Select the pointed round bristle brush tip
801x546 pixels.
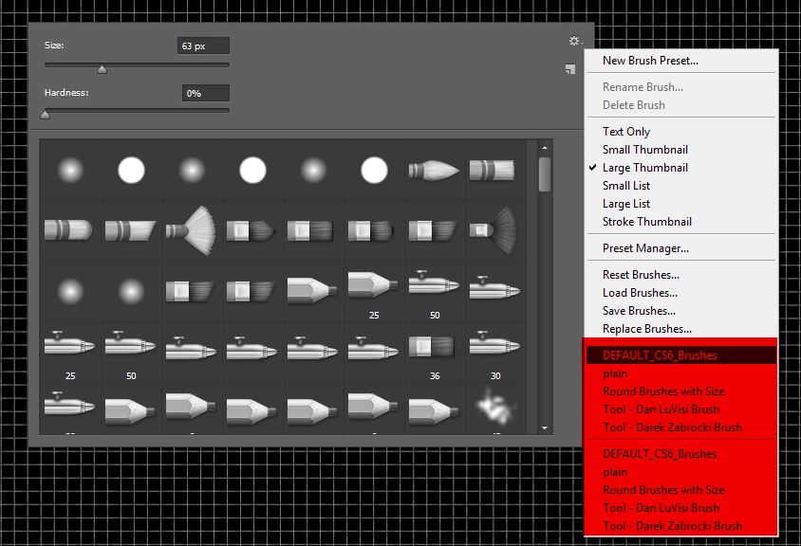(x=435, y=170)
